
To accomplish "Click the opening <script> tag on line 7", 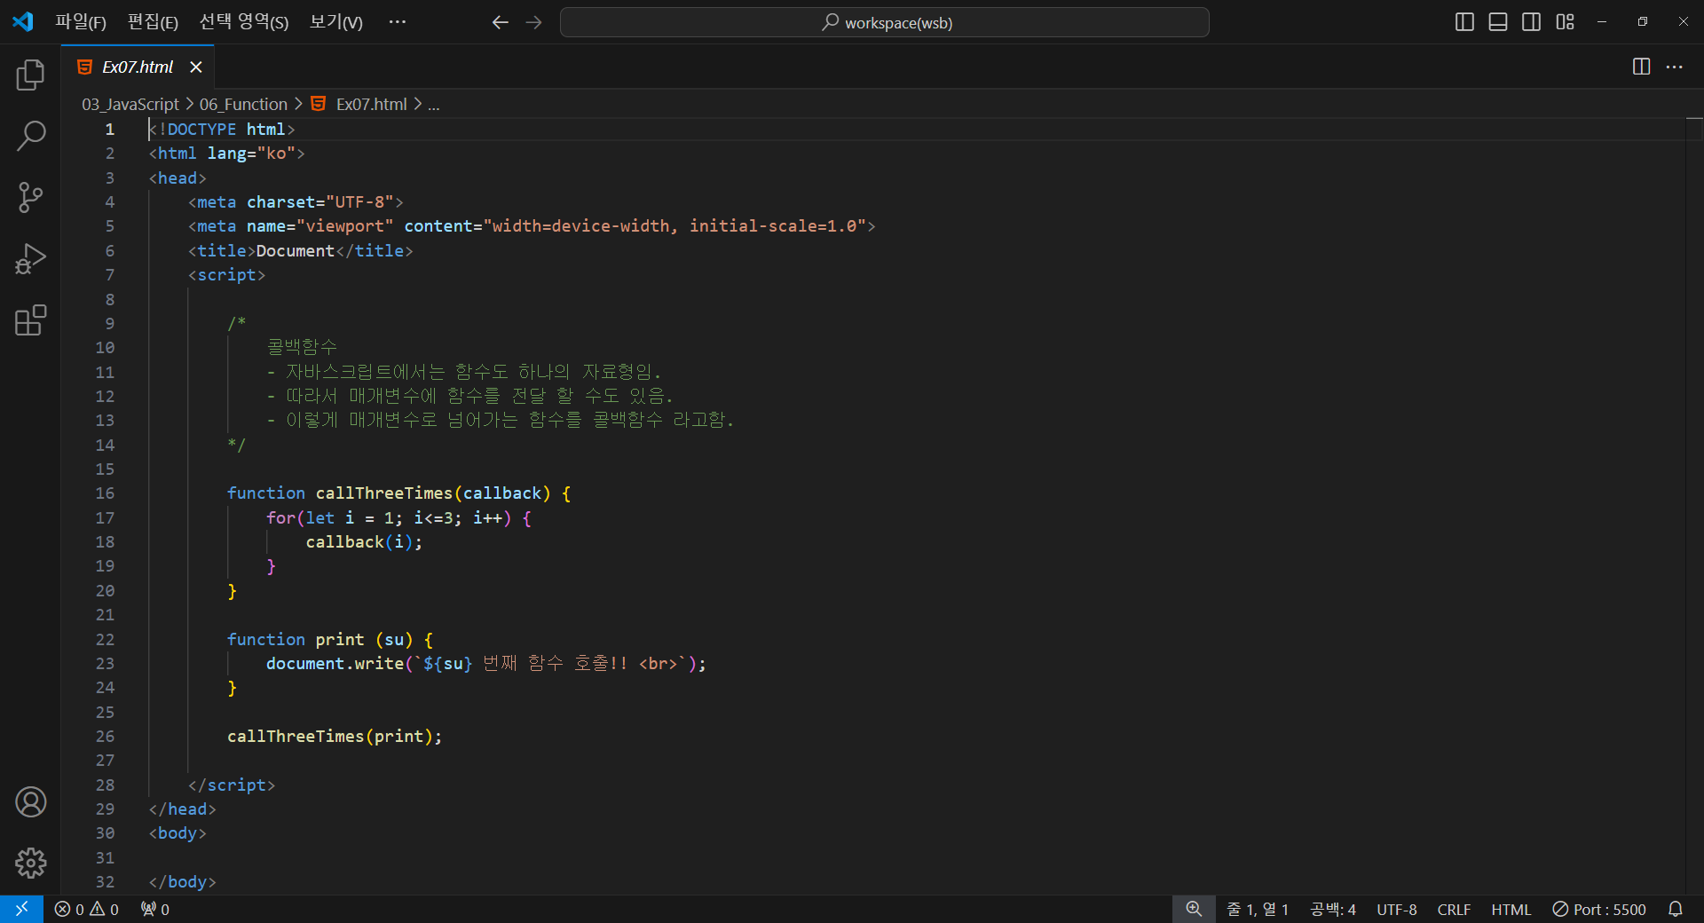I will click(x=227, y=275).
